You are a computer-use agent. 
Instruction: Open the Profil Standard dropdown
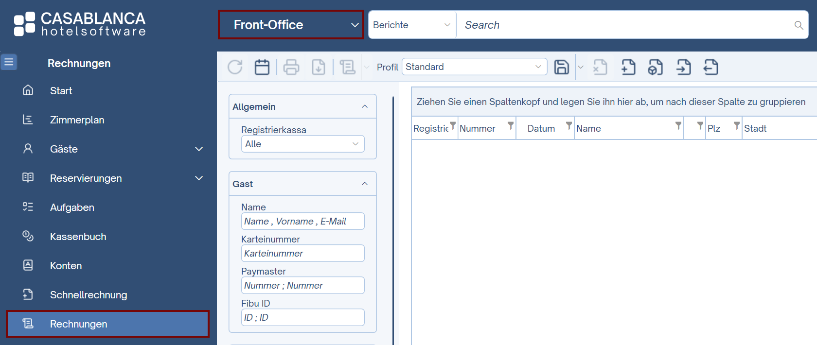tap(474, 67)
